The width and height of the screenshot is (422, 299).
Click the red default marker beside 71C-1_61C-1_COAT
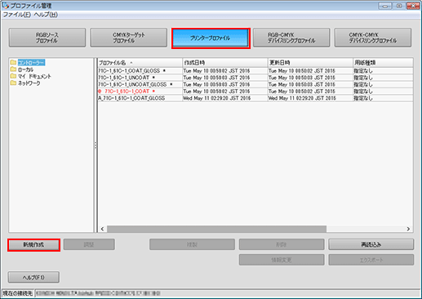100,91
